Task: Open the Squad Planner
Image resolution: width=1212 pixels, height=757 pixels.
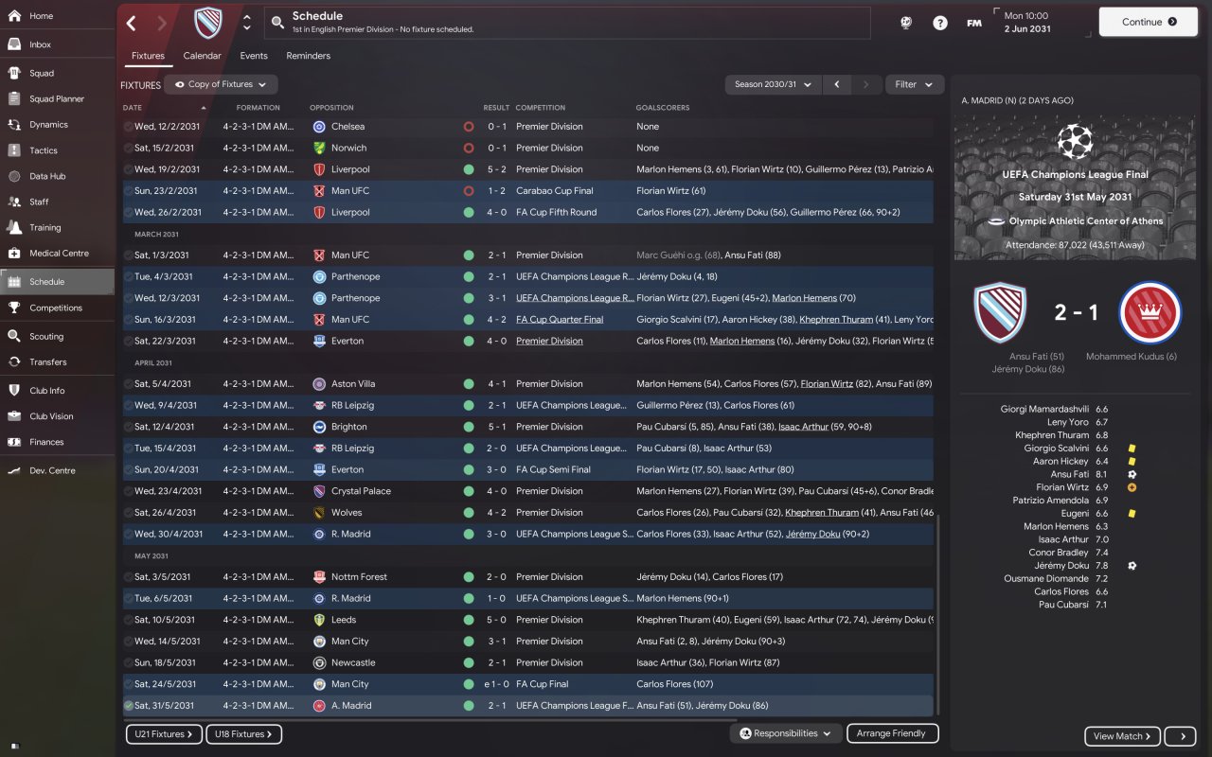Action: tap(57, 98)
